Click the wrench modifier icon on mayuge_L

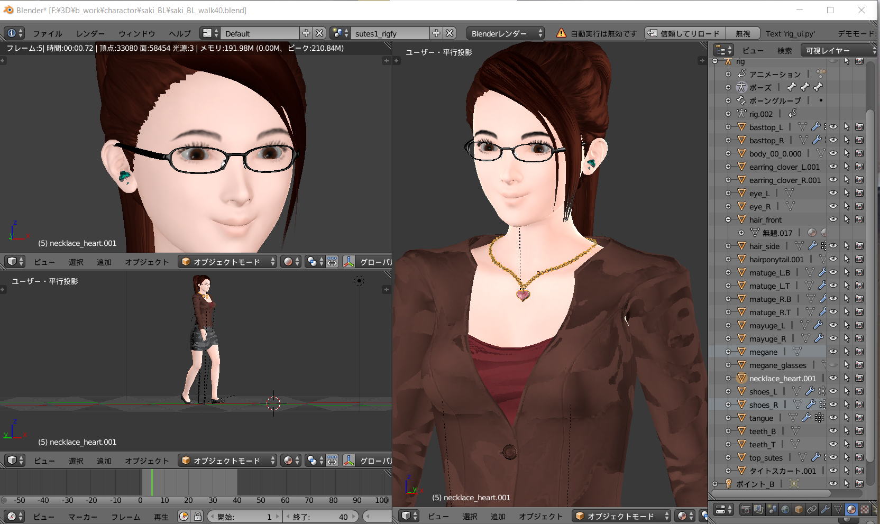818,325
